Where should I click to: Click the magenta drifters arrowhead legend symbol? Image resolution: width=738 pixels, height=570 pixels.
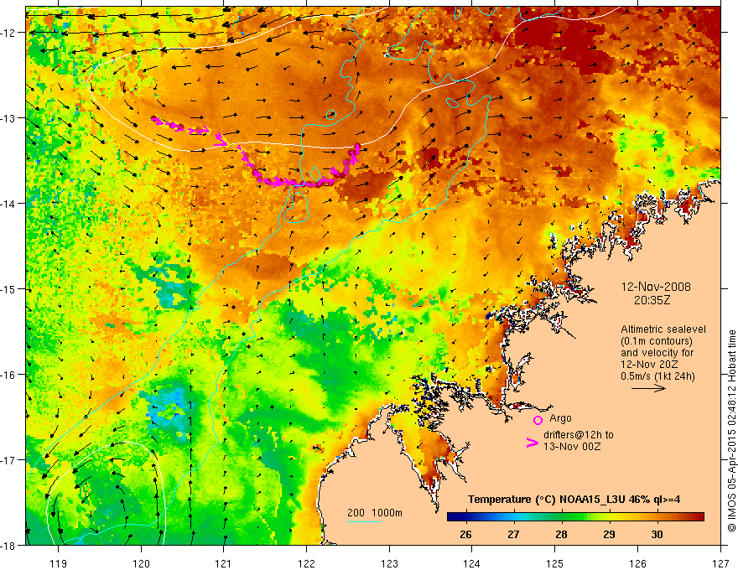[532, 443]
